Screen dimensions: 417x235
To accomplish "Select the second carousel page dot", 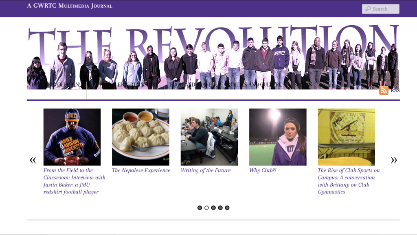I will pos(206,208).
